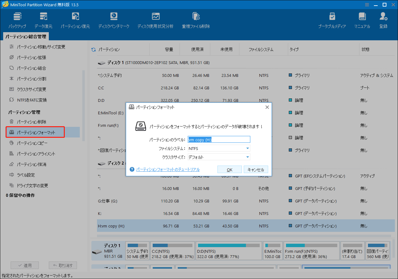398x279 pixels.
Task: Launch データ復元 data recovery
Action: click(43, 19)
